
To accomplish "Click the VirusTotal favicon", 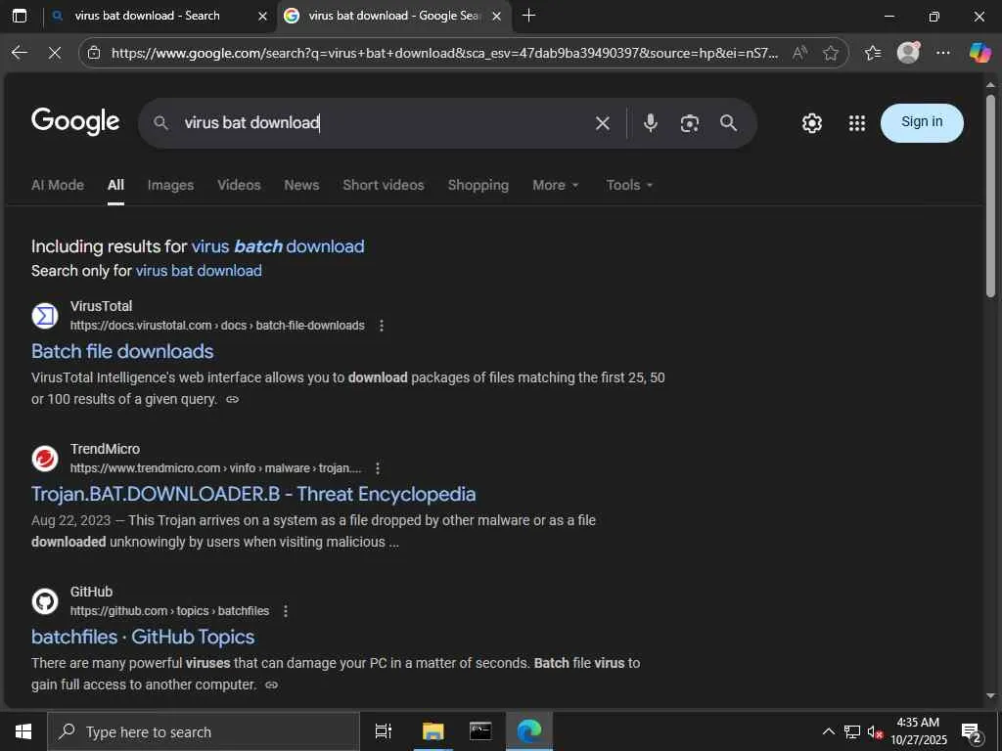I will click(45, 316).
